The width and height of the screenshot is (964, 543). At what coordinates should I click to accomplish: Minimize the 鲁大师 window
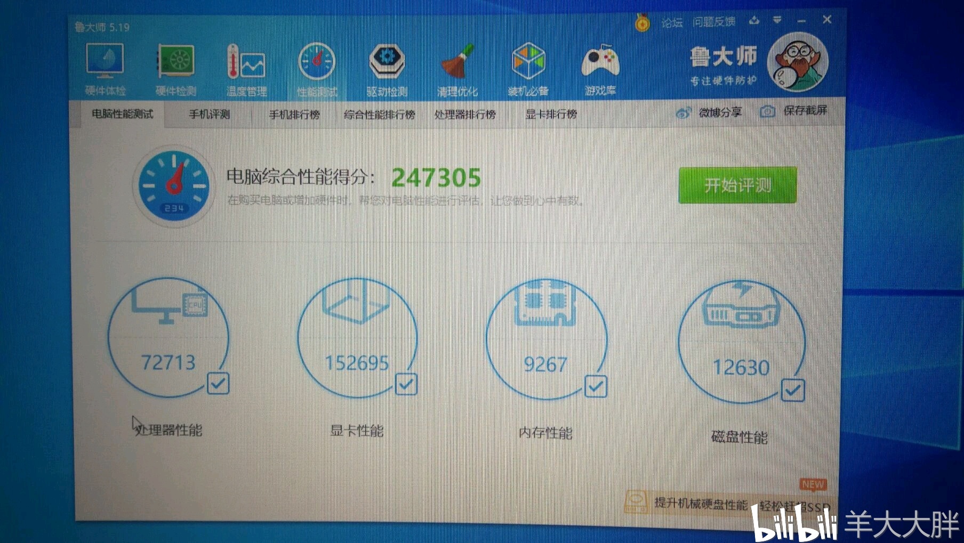tap(801, 21)
